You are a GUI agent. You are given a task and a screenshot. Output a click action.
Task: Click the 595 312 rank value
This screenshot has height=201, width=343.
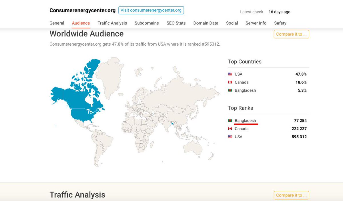click(x=299, y=137)
